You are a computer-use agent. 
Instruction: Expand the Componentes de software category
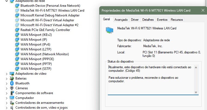point(6,93)
